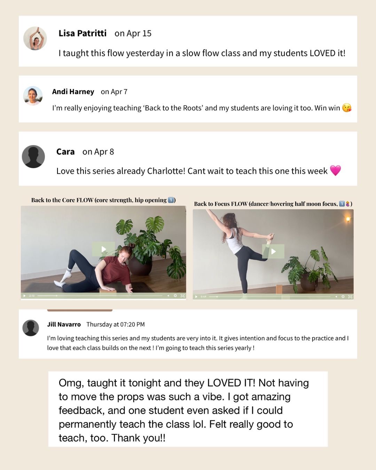Click Jill Navarro's name
This screenshot has height=470, width=376.
point(64,324)
